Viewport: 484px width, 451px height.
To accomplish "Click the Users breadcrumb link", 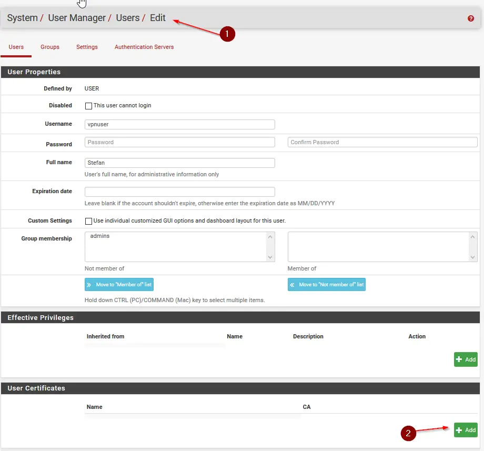I will [128, 18].
